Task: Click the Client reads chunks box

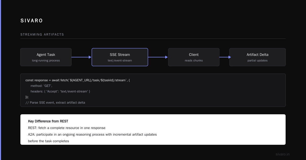Action: [x=194, y=57]
